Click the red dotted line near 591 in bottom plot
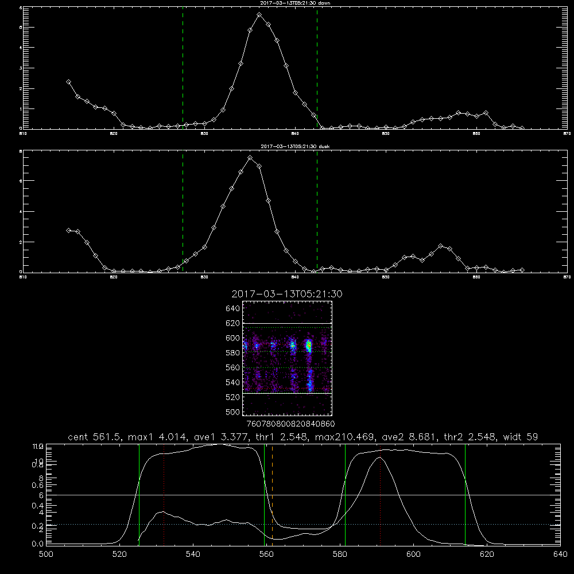Viewport: 574px width, 574px height. point(381,494)
